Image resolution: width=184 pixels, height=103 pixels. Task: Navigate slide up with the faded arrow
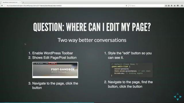point(178,94)
